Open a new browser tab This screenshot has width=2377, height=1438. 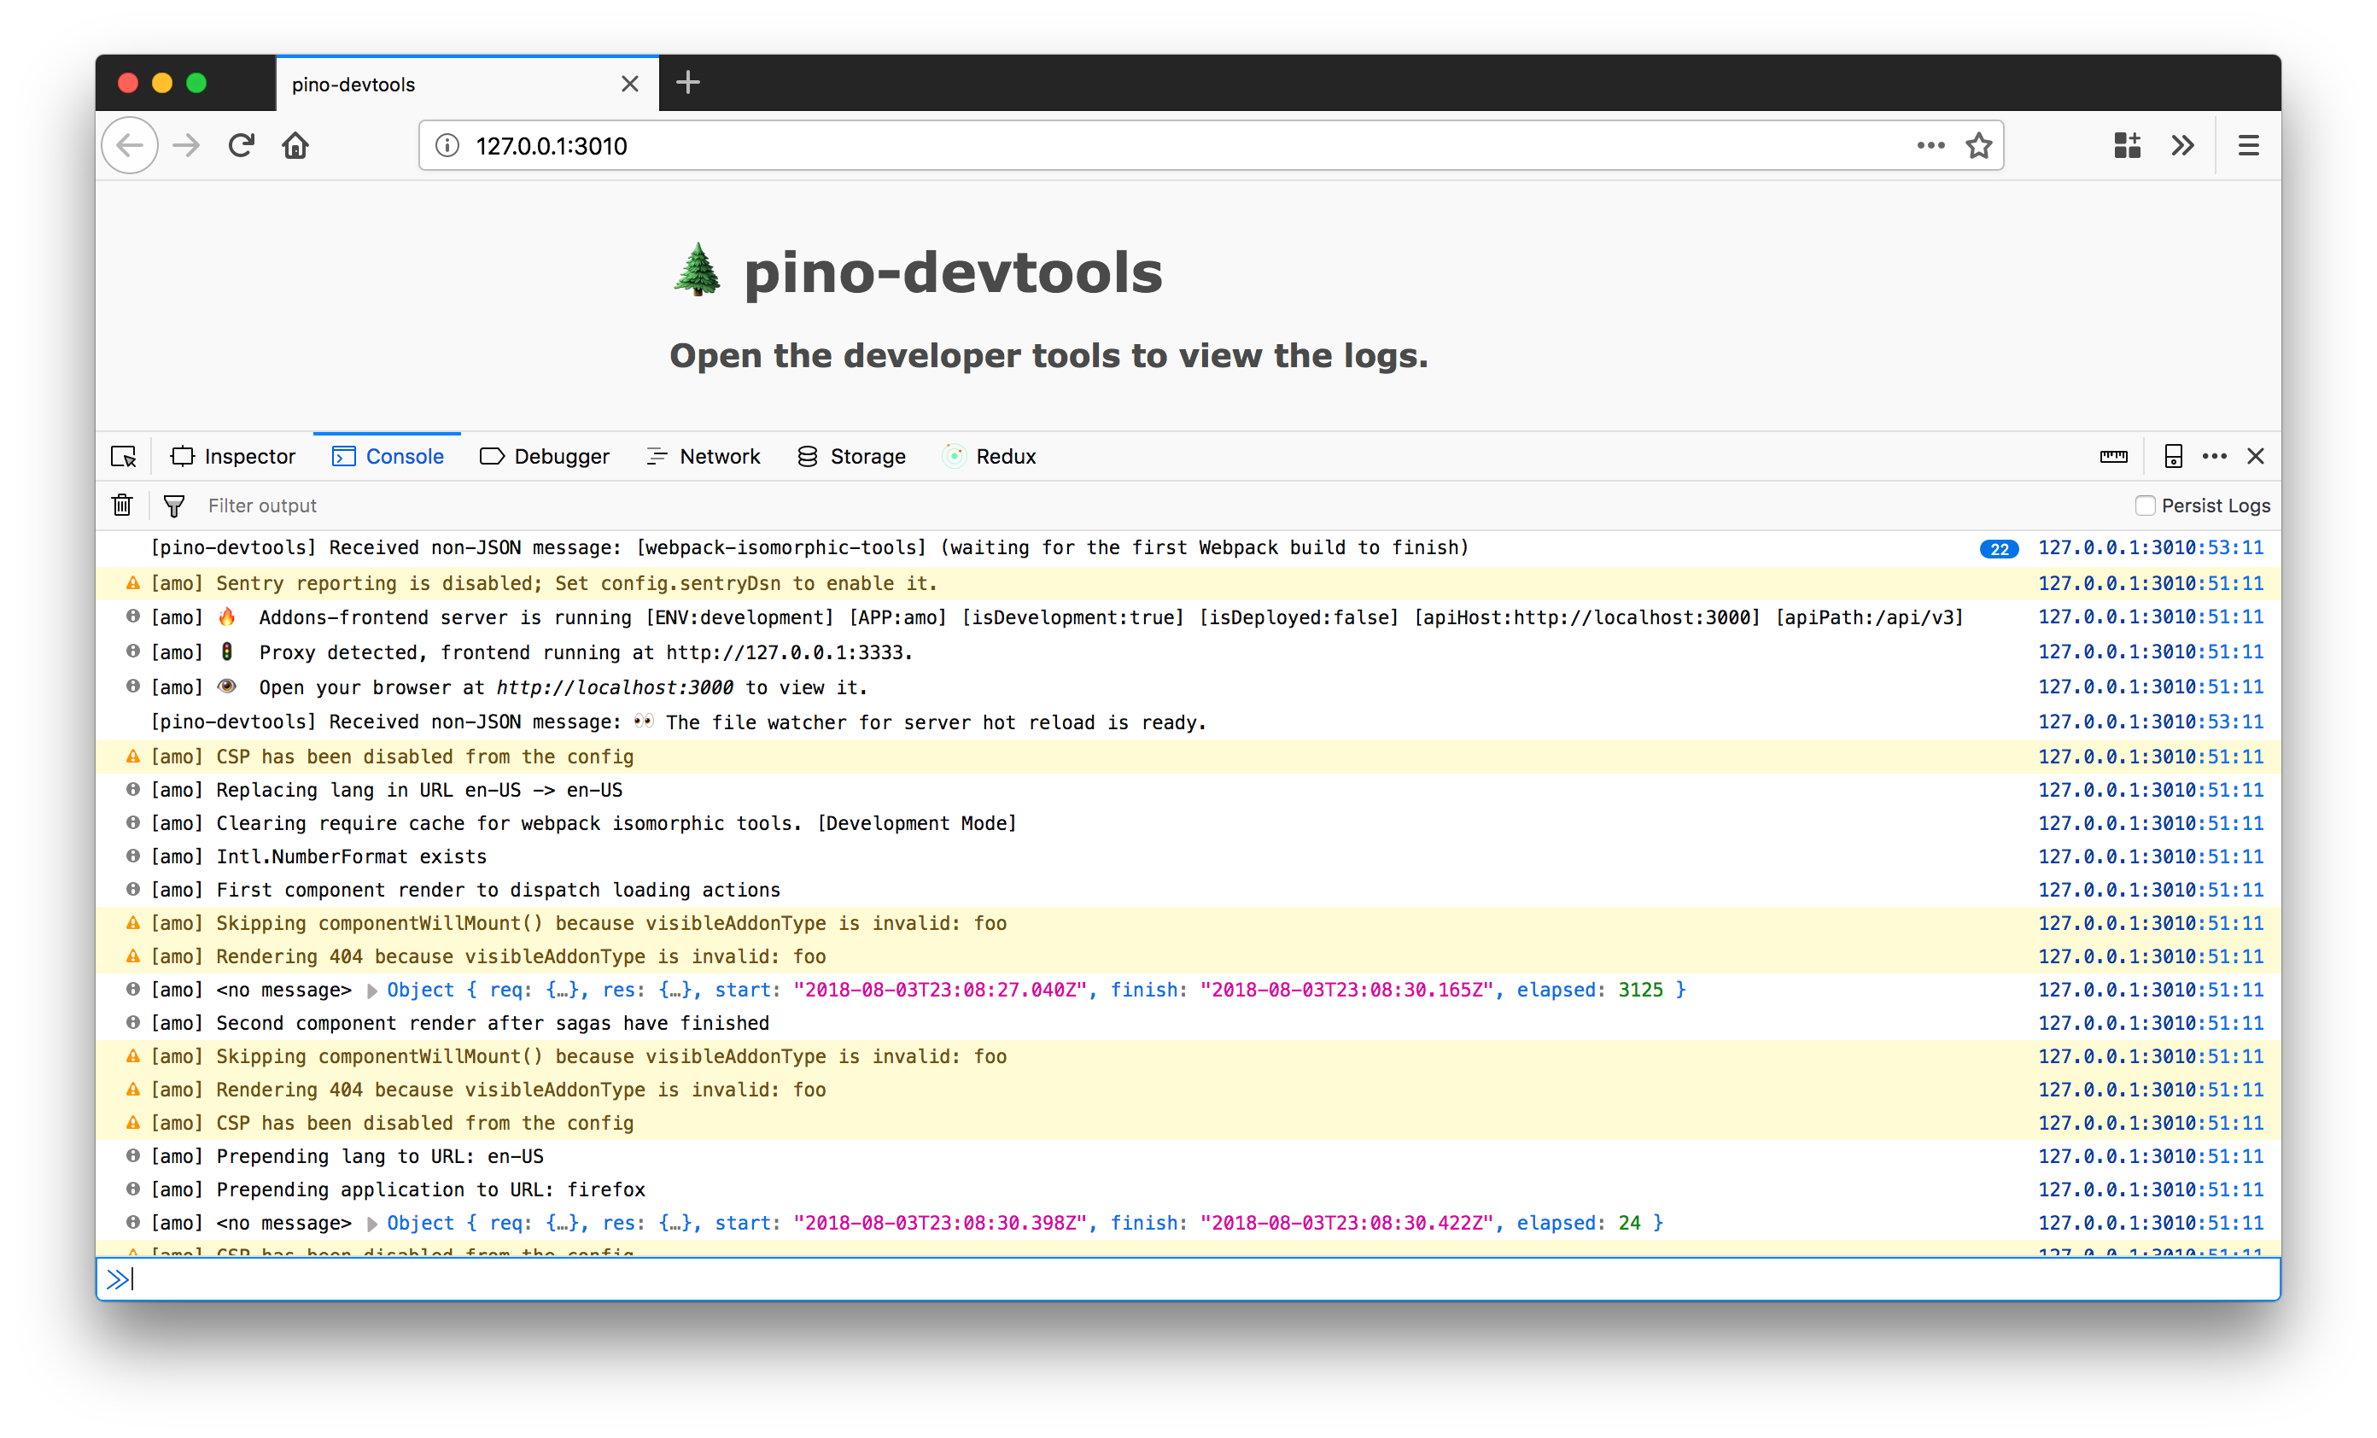pyautogui.click(x=688, y=83)
